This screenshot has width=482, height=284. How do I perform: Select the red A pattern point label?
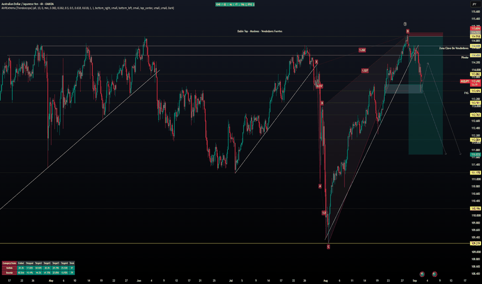coord(320,186)
